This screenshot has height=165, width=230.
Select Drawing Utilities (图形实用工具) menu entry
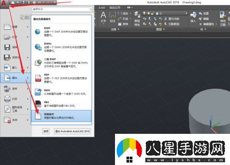tap(15, 109)
